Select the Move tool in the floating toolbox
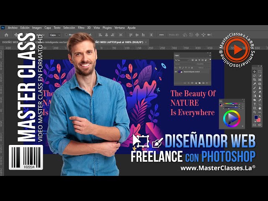The height and width of the screenshot is (201, 268). pos(255,72)
